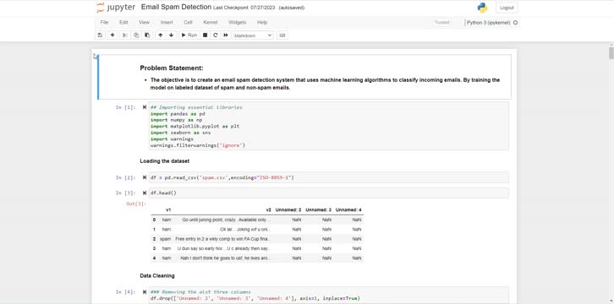The image size is (614, 304).
Task: Run cell In [1] with its run marker
Action: pyautogui.click(x=145, y=107)
